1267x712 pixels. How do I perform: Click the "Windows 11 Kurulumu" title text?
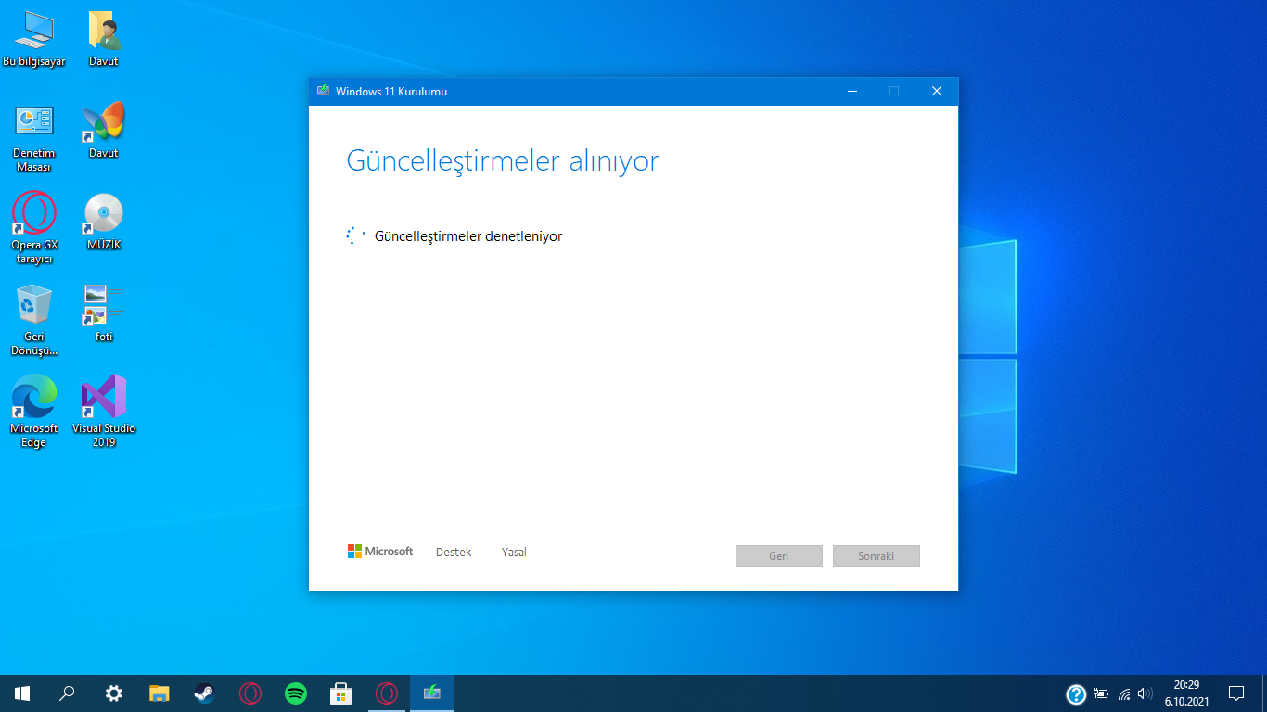coord(391,91)
